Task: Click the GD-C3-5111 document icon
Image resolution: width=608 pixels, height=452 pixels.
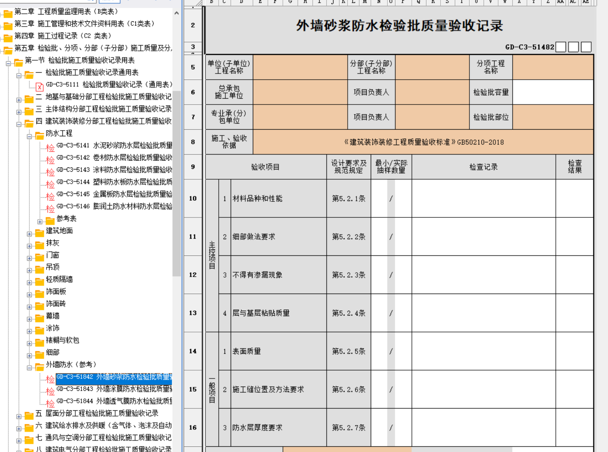Action: [39, 86]
